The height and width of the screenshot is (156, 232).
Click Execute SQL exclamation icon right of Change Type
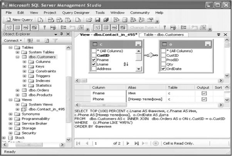[x=165, y=27]
